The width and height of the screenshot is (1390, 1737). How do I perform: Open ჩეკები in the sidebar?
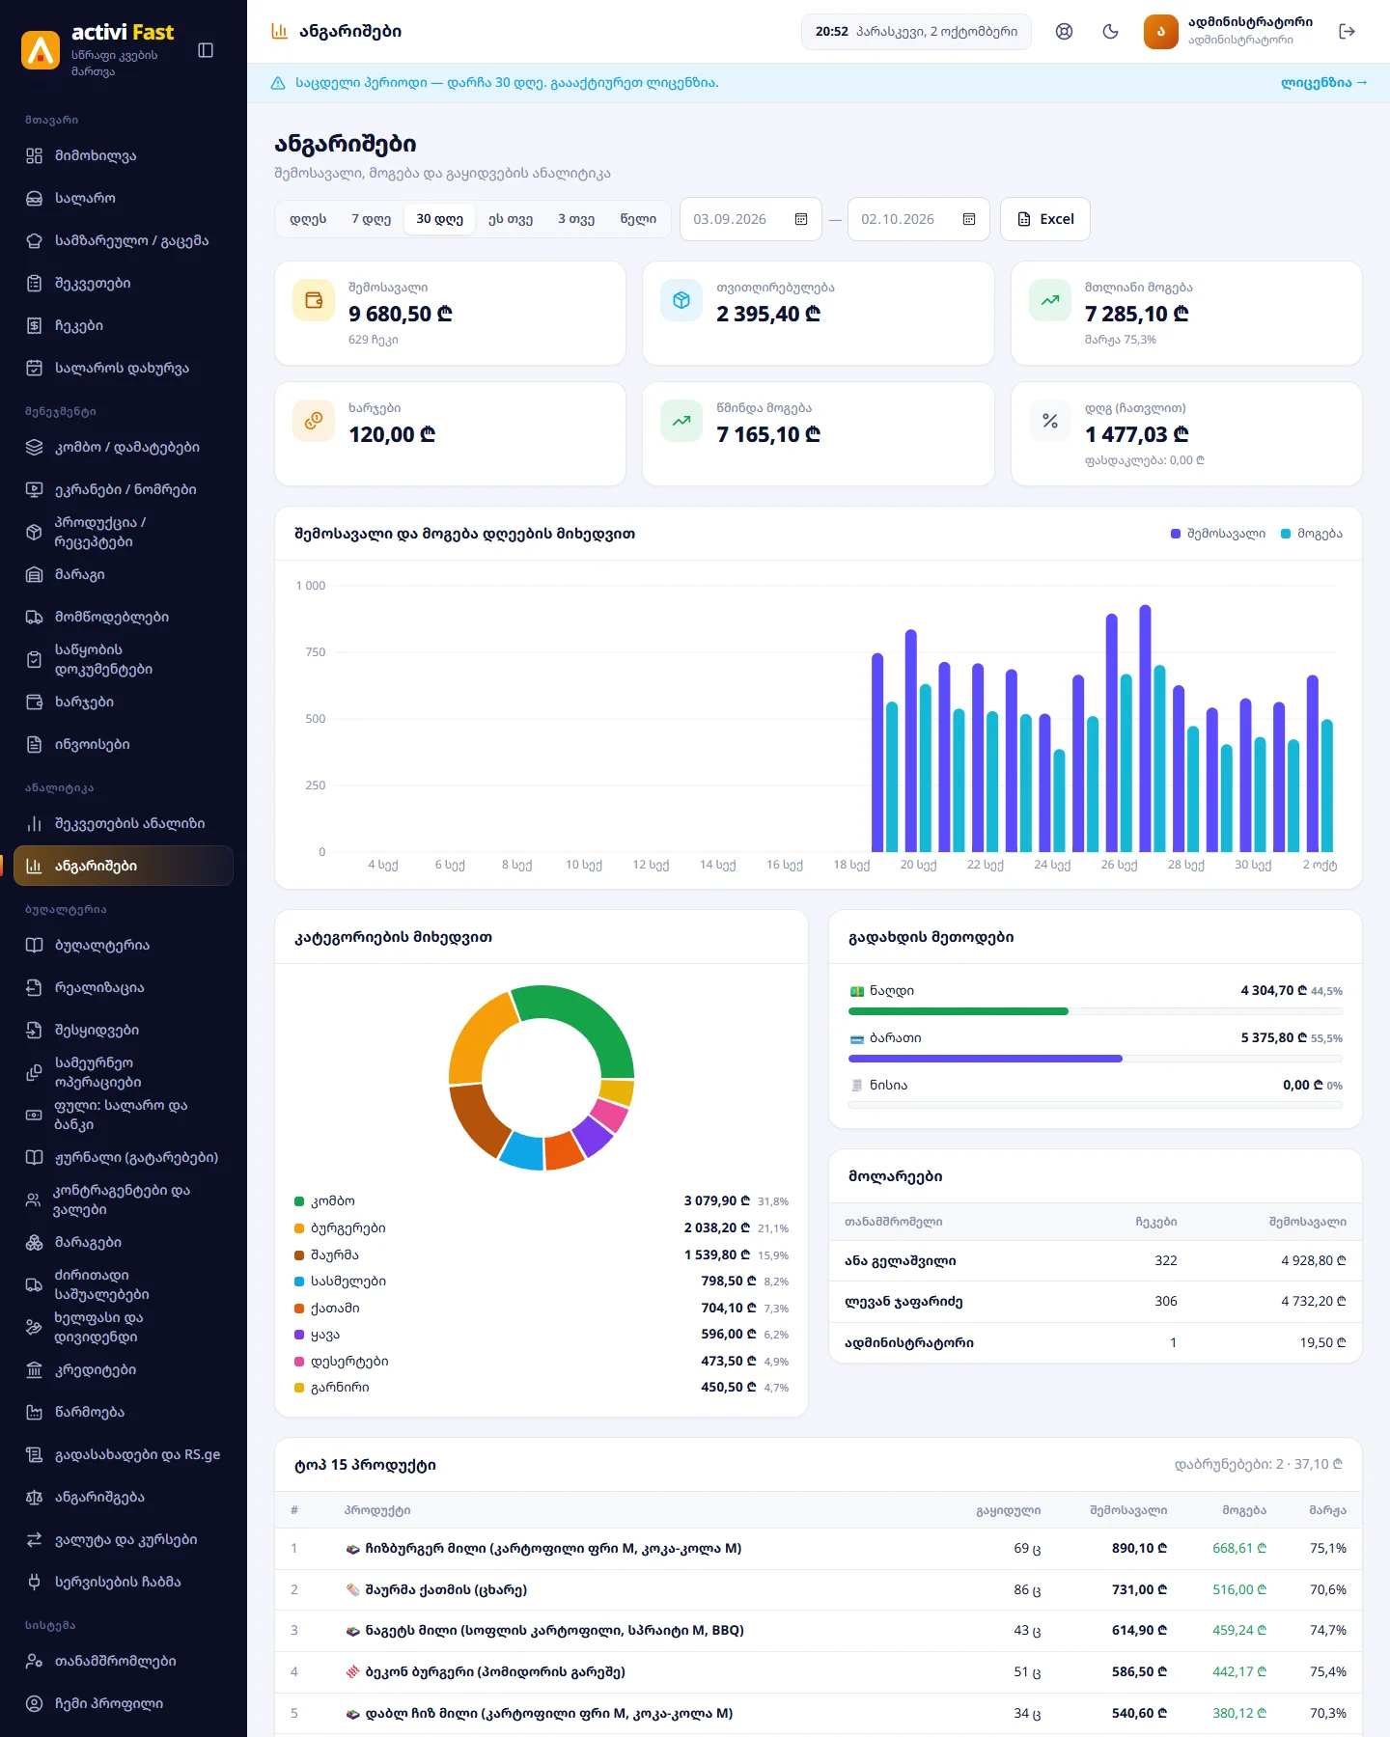point(124,326)
